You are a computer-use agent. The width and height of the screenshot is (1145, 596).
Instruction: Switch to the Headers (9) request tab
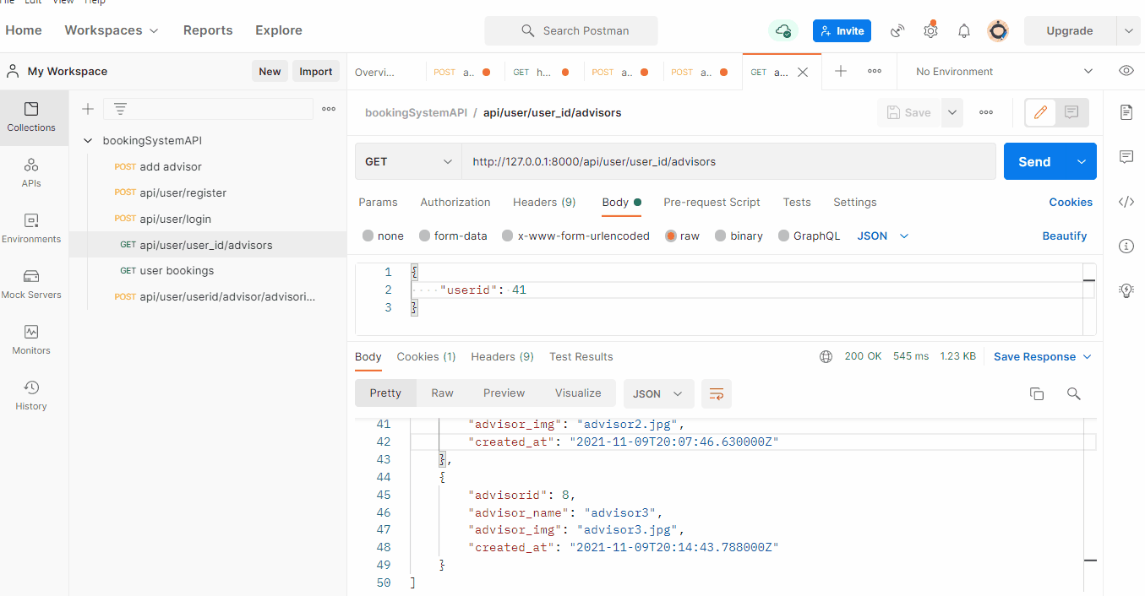pos(544,203)
